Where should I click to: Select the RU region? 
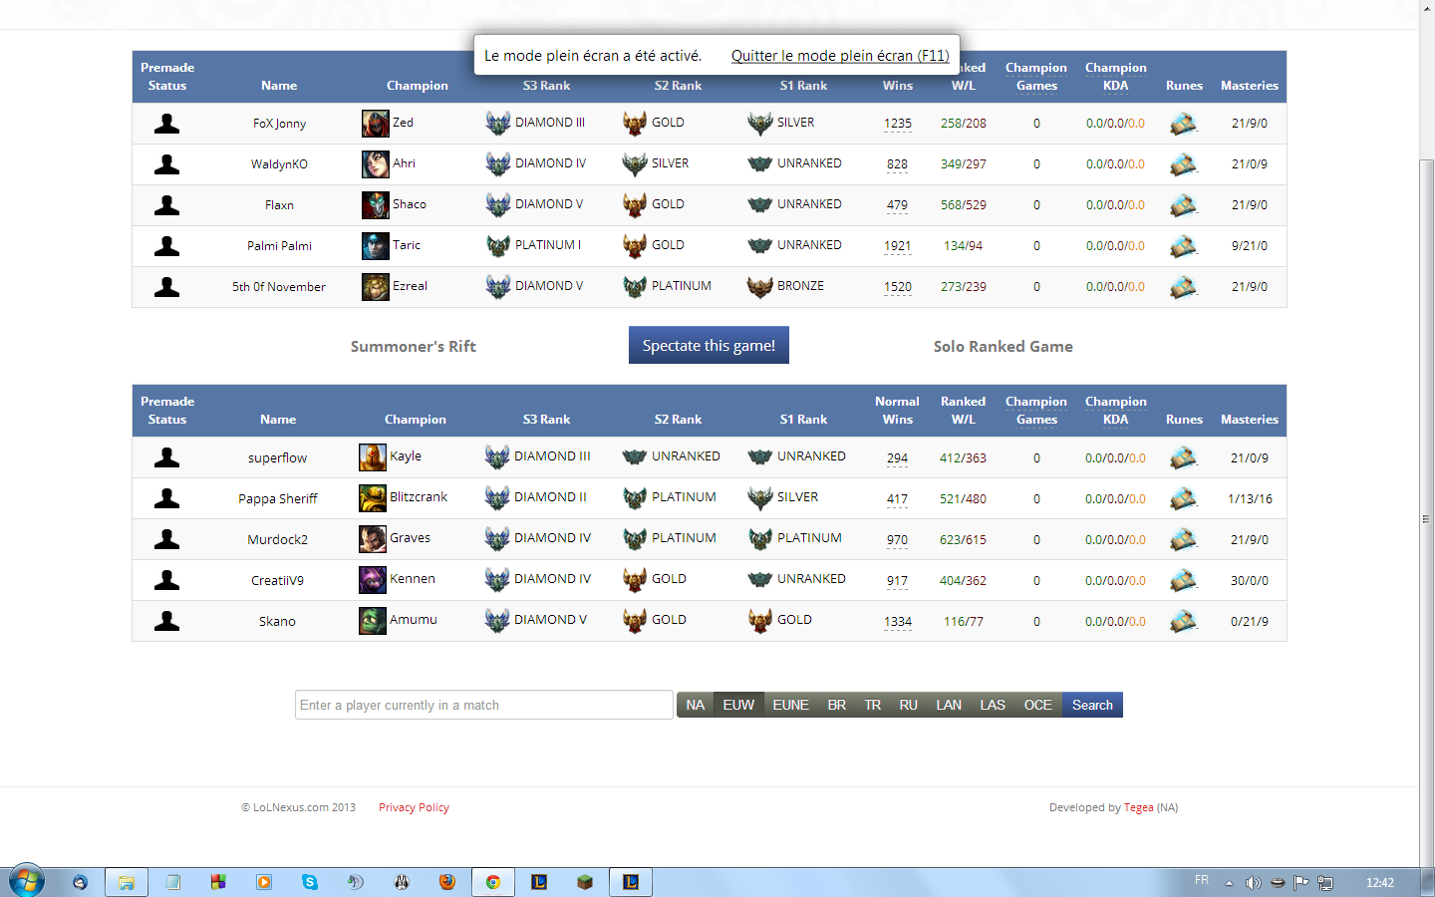pyautogui.click(x=909, y=705)
